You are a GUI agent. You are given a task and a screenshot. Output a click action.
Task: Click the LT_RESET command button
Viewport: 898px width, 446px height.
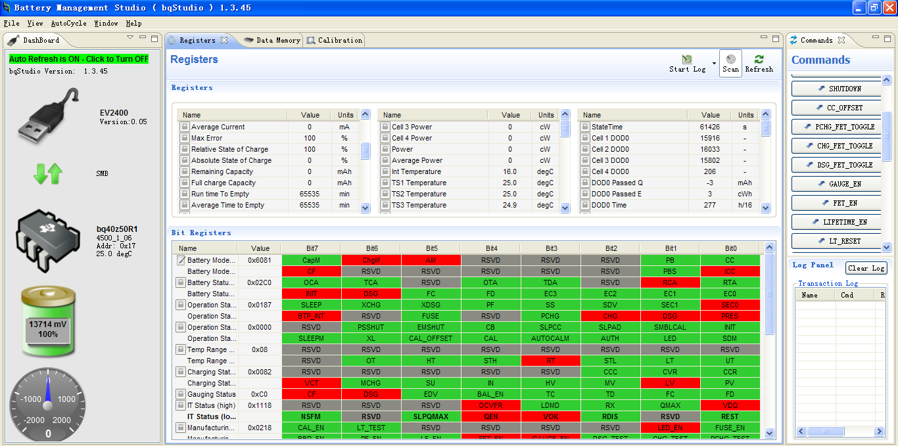[x=836, y=241]
